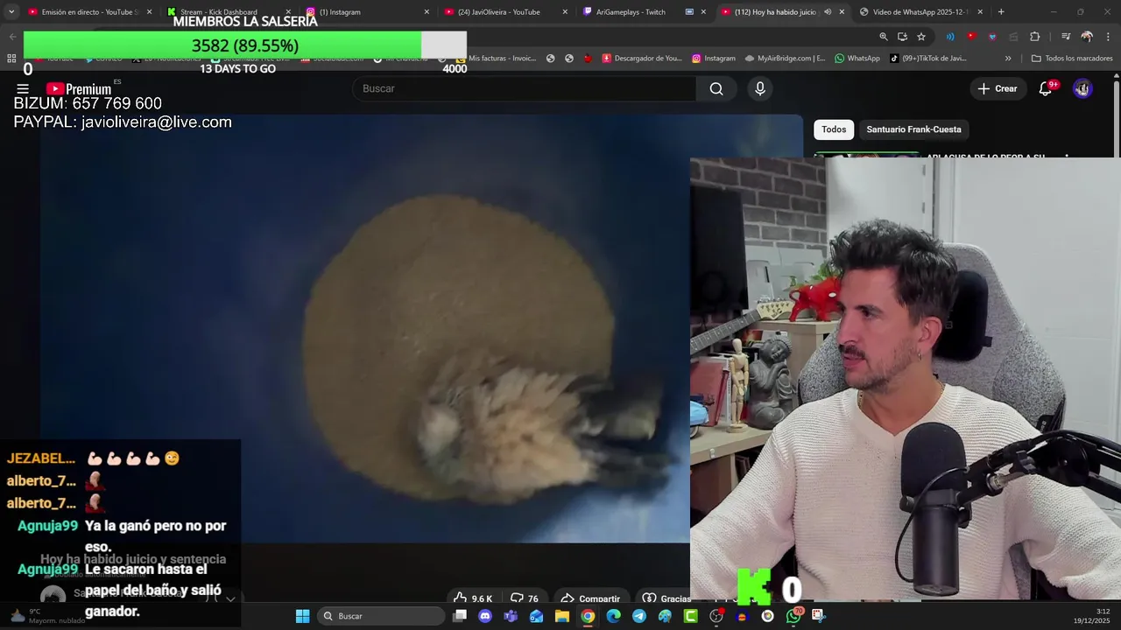Expand the bookmarks overflow chevron
Screen dimensions: 1121x630
[x=1008, y=59]
